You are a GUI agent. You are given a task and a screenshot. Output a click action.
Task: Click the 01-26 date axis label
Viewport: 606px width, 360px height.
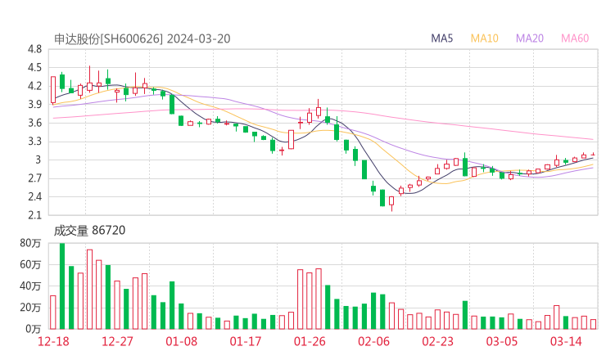[310, 341]
